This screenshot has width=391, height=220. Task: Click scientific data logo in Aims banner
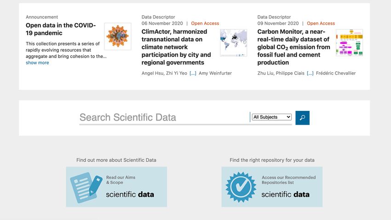point(130,194)
